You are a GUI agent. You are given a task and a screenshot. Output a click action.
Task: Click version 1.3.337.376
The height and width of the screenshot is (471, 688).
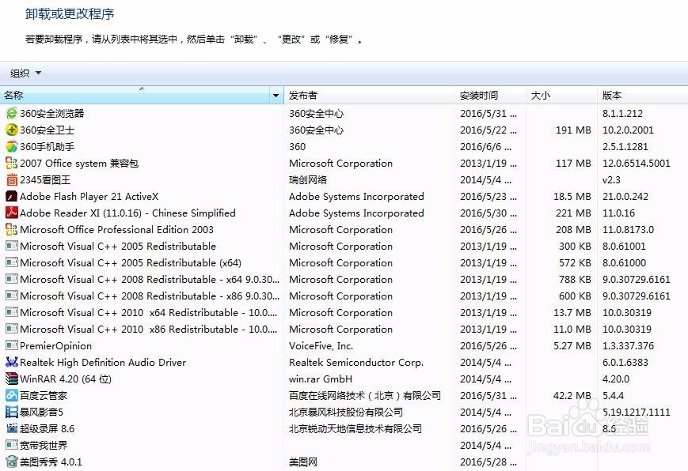click(x=628, y=345)
